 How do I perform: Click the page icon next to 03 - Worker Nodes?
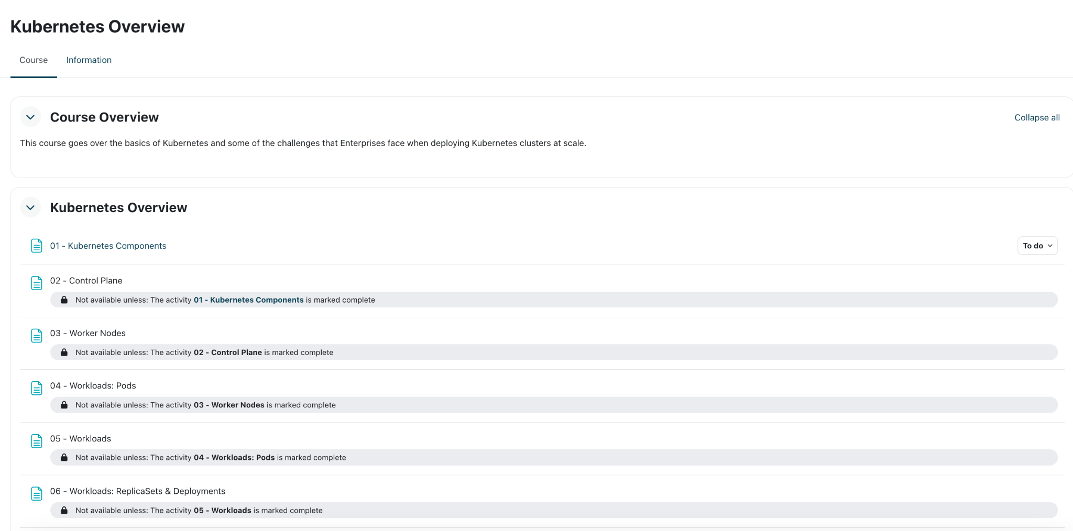(x=37, y=336)
